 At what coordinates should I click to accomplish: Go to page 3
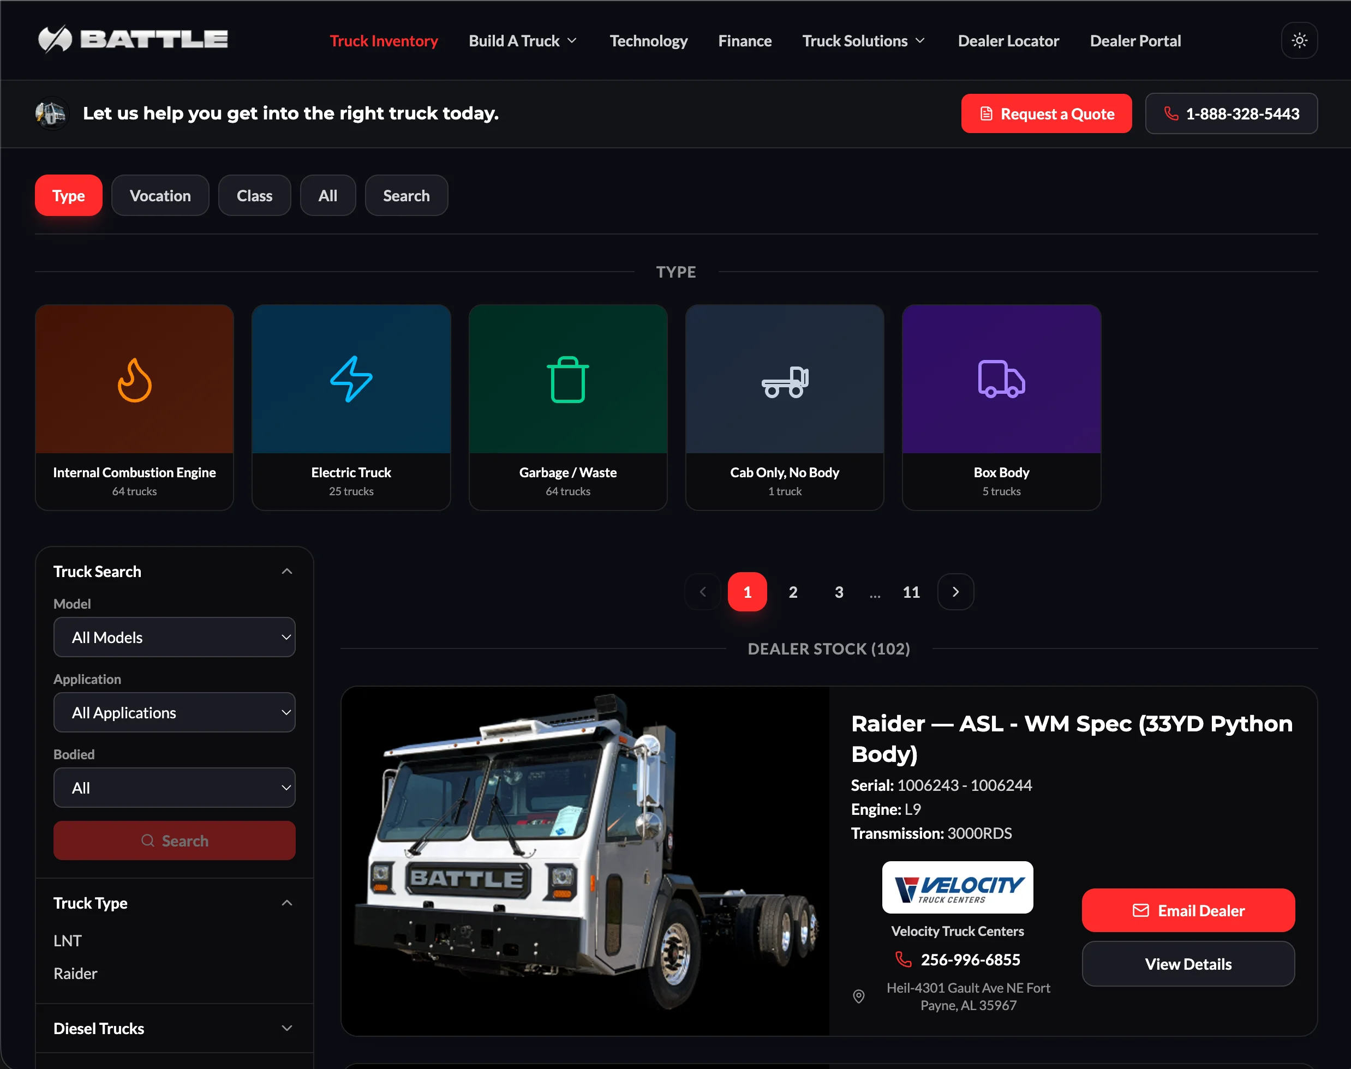click(839, 591)
